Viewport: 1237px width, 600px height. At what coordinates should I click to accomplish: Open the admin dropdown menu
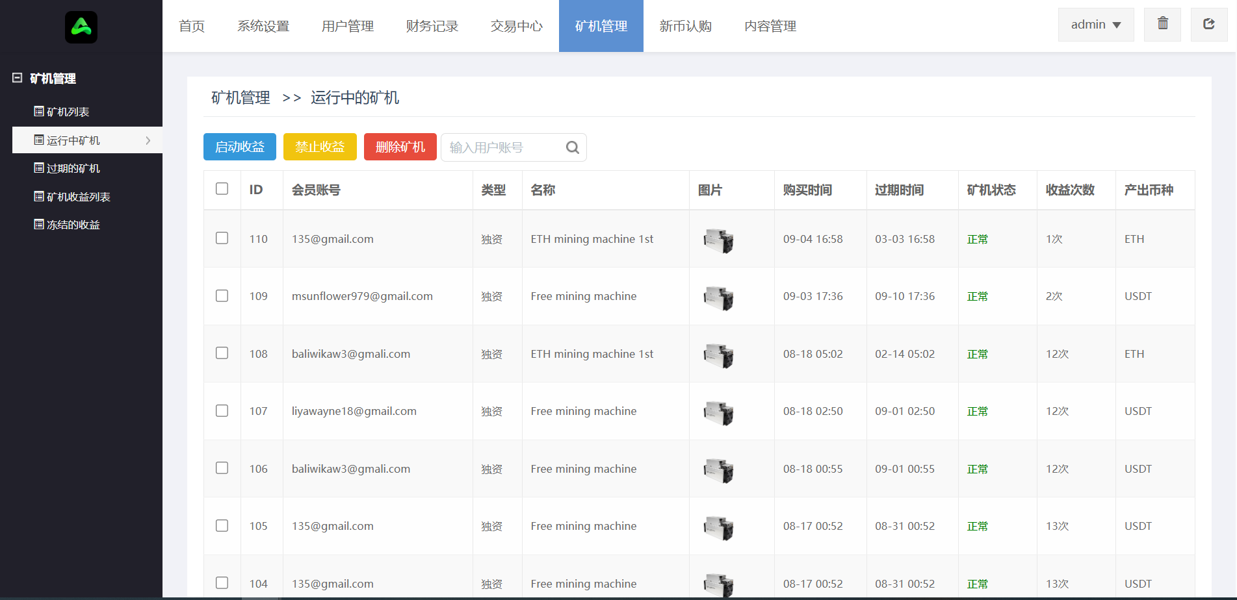[1096, 25]
